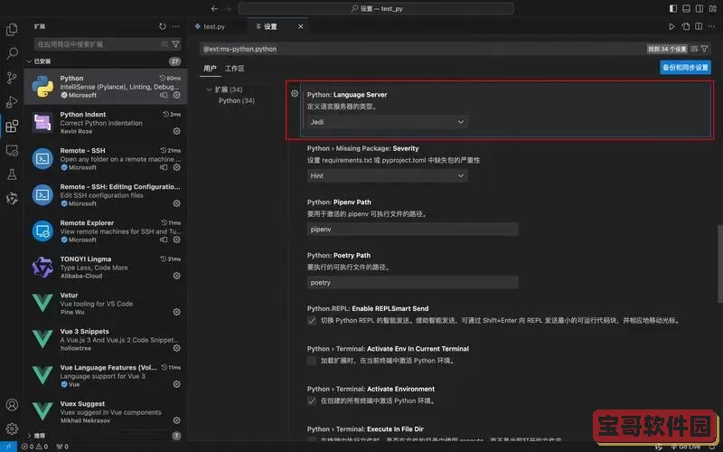Clear settings search input icon
Screen dimensions: 723x452
pos(694,49)
